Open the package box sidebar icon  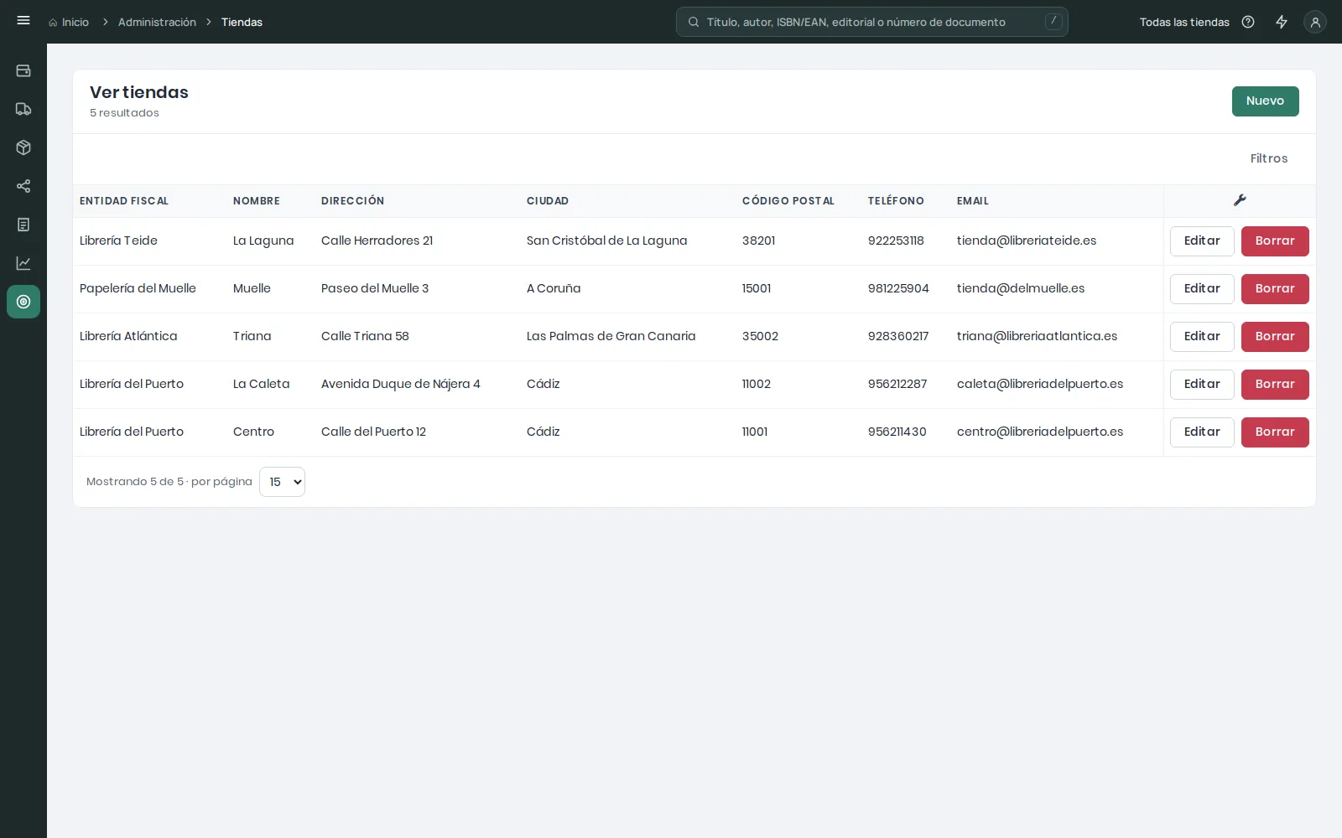pyautogui.click(x=23, y=148)
